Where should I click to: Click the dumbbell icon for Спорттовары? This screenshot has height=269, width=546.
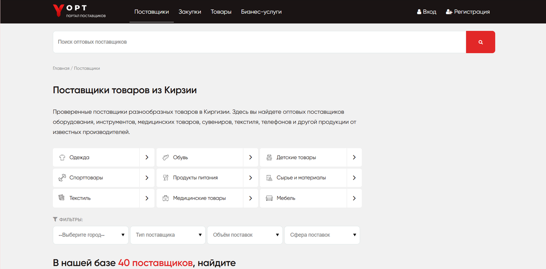click(x=62, y=178)
